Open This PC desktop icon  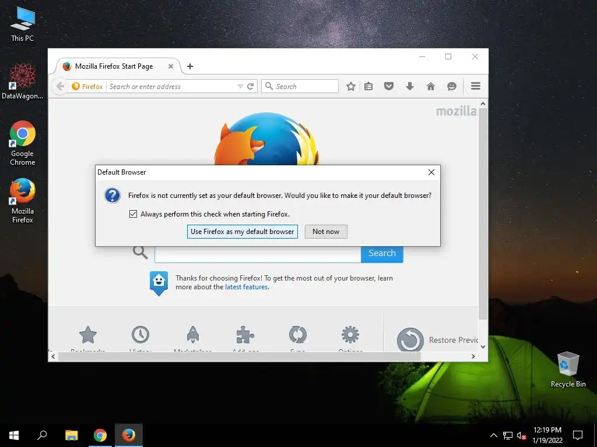coord(23,24)
